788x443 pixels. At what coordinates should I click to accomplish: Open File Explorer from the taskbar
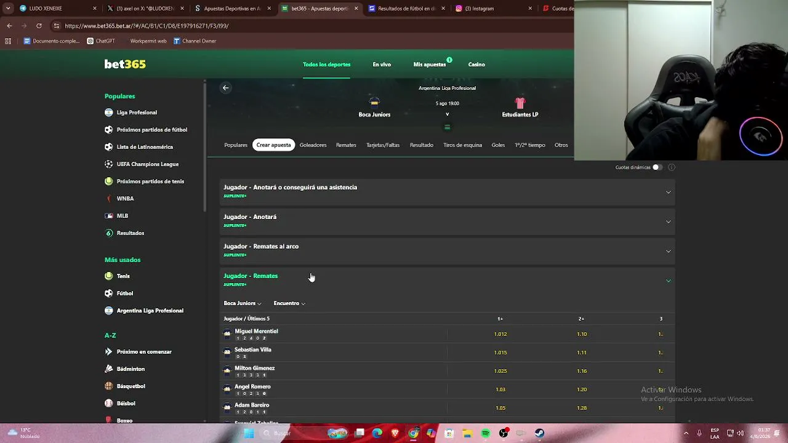tap(467, 433)
